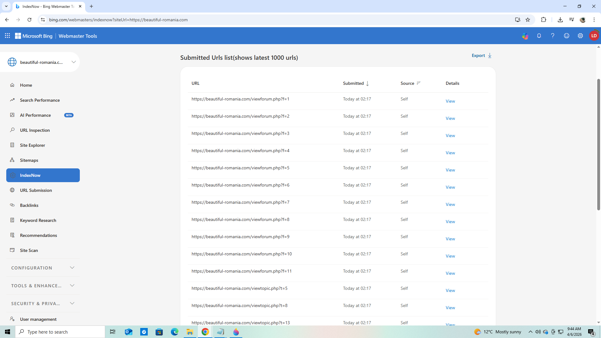
Task: Open View link for viewtopic.php?t=5
Action: 450,291
